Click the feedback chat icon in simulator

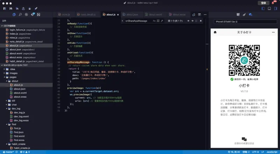244,139
